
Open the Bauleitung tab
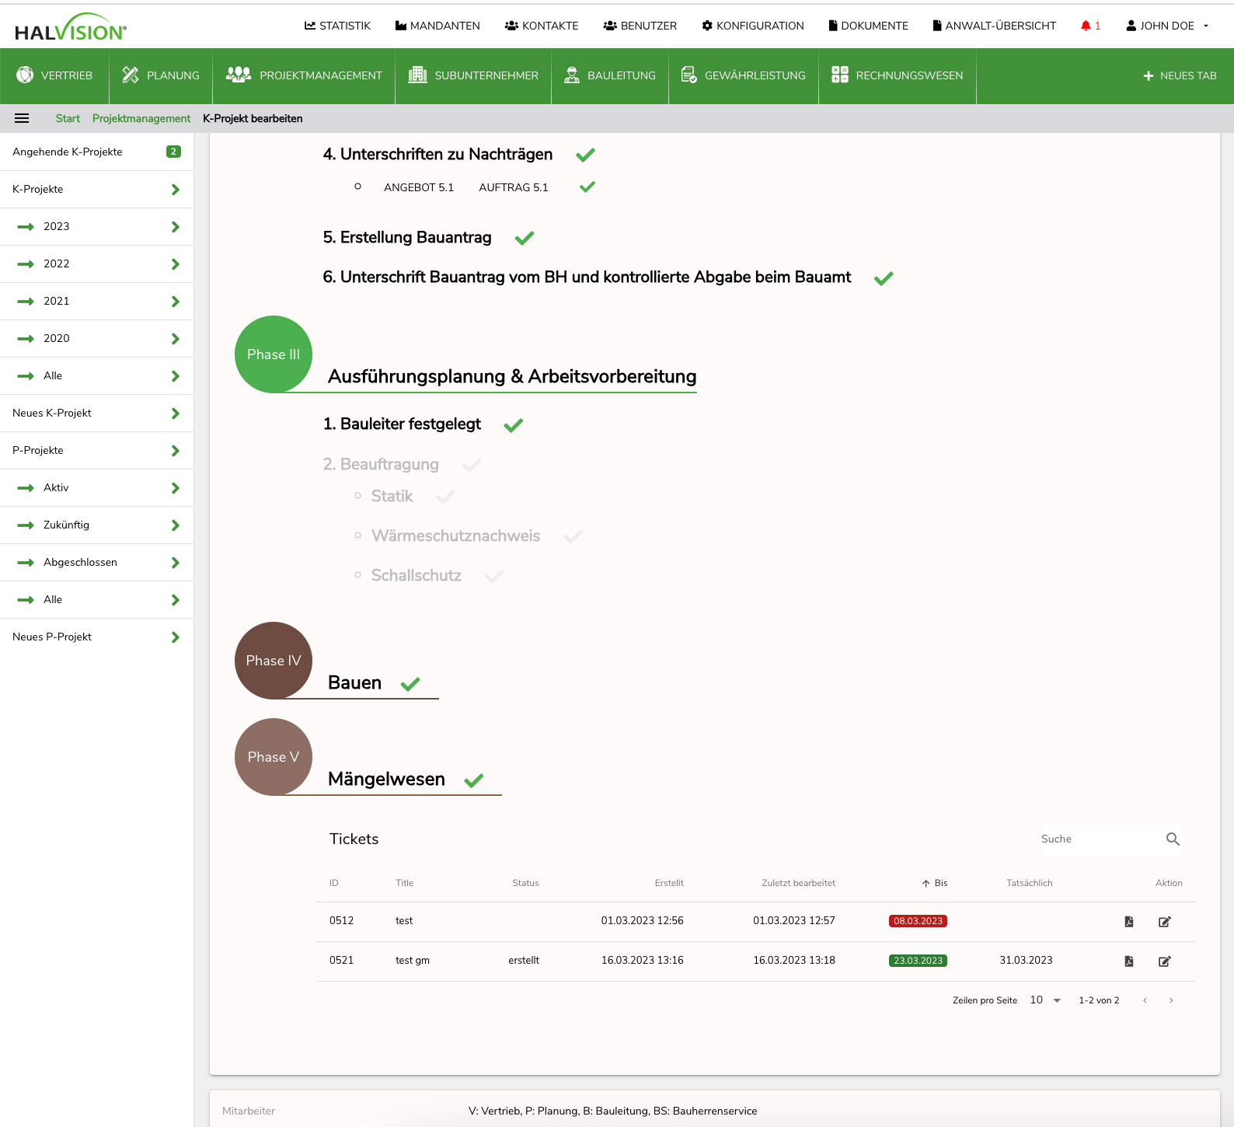point(610,75)
